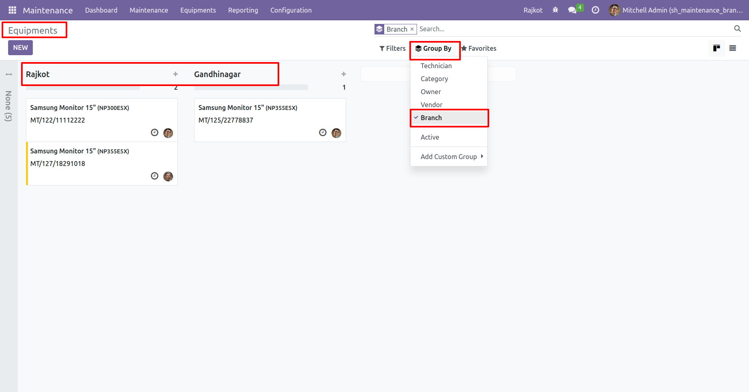Open equipment card MT/125/22778837
The width and height of the screenshot is (749, 392).
pos(270,120)
